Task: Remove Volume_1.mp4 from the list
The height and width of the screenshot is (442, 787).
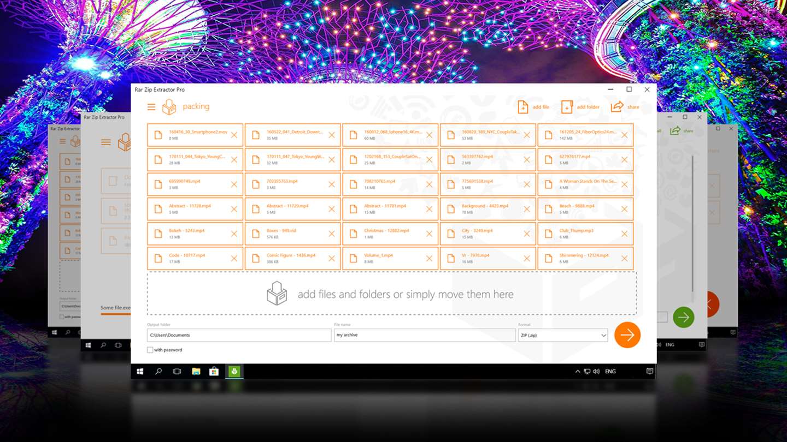Action: pyautogui.click(x=429, y=258)
